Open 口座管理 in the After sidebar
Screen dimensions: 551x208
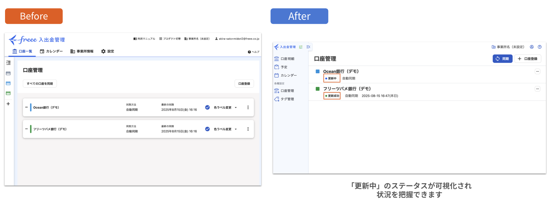pos(284,91)
